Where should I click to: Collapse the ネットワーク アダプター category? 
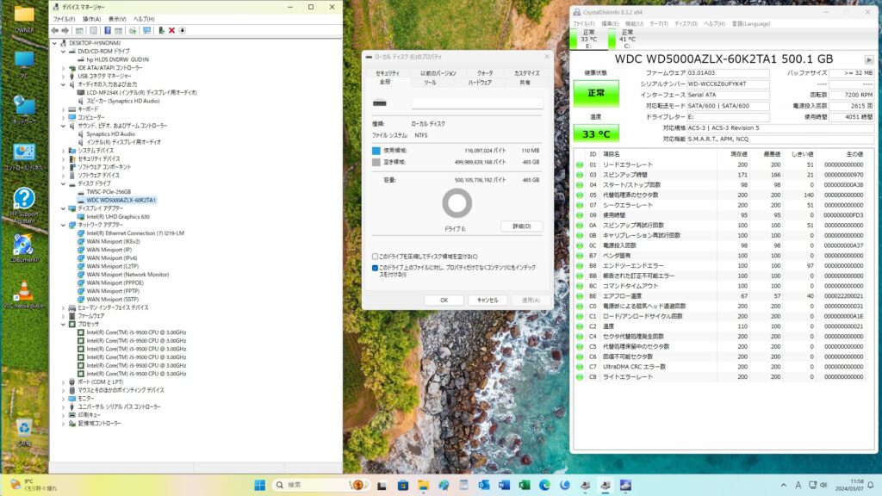pos(63,225)
